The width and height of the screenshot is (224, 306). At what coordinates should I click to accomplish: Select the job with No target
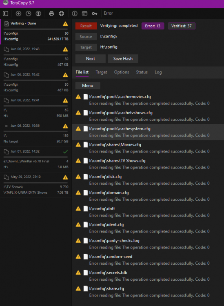[x=35, y=134]
